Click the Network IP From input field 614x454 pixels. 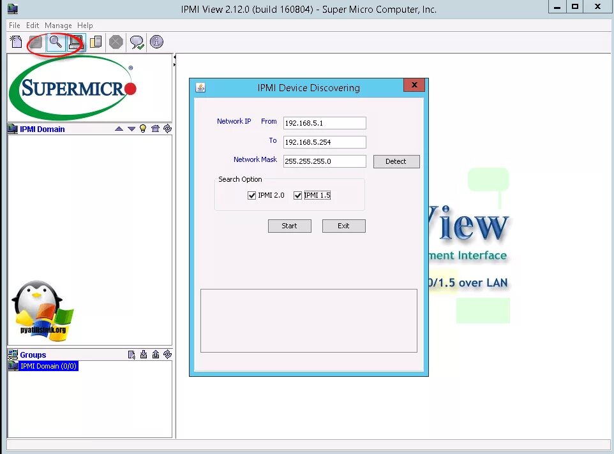pos(325,123)
